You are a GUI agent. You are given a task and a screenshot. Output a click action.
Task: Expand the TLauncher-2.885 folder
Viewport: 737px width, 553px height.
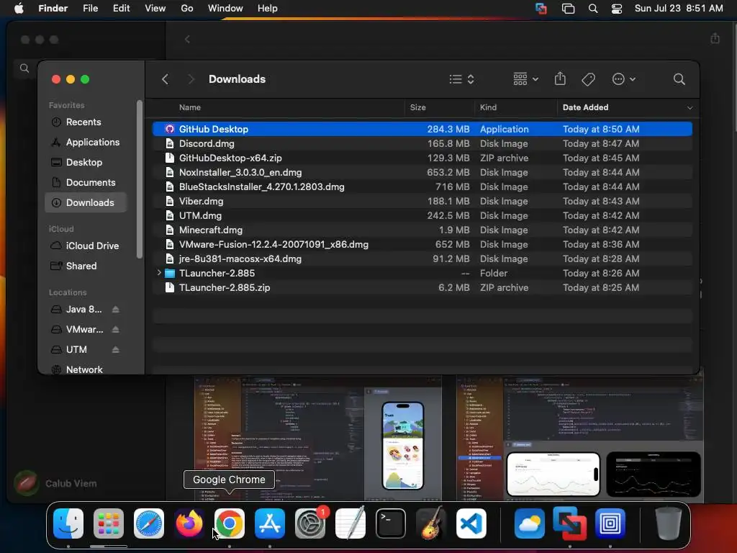point(159,273)
